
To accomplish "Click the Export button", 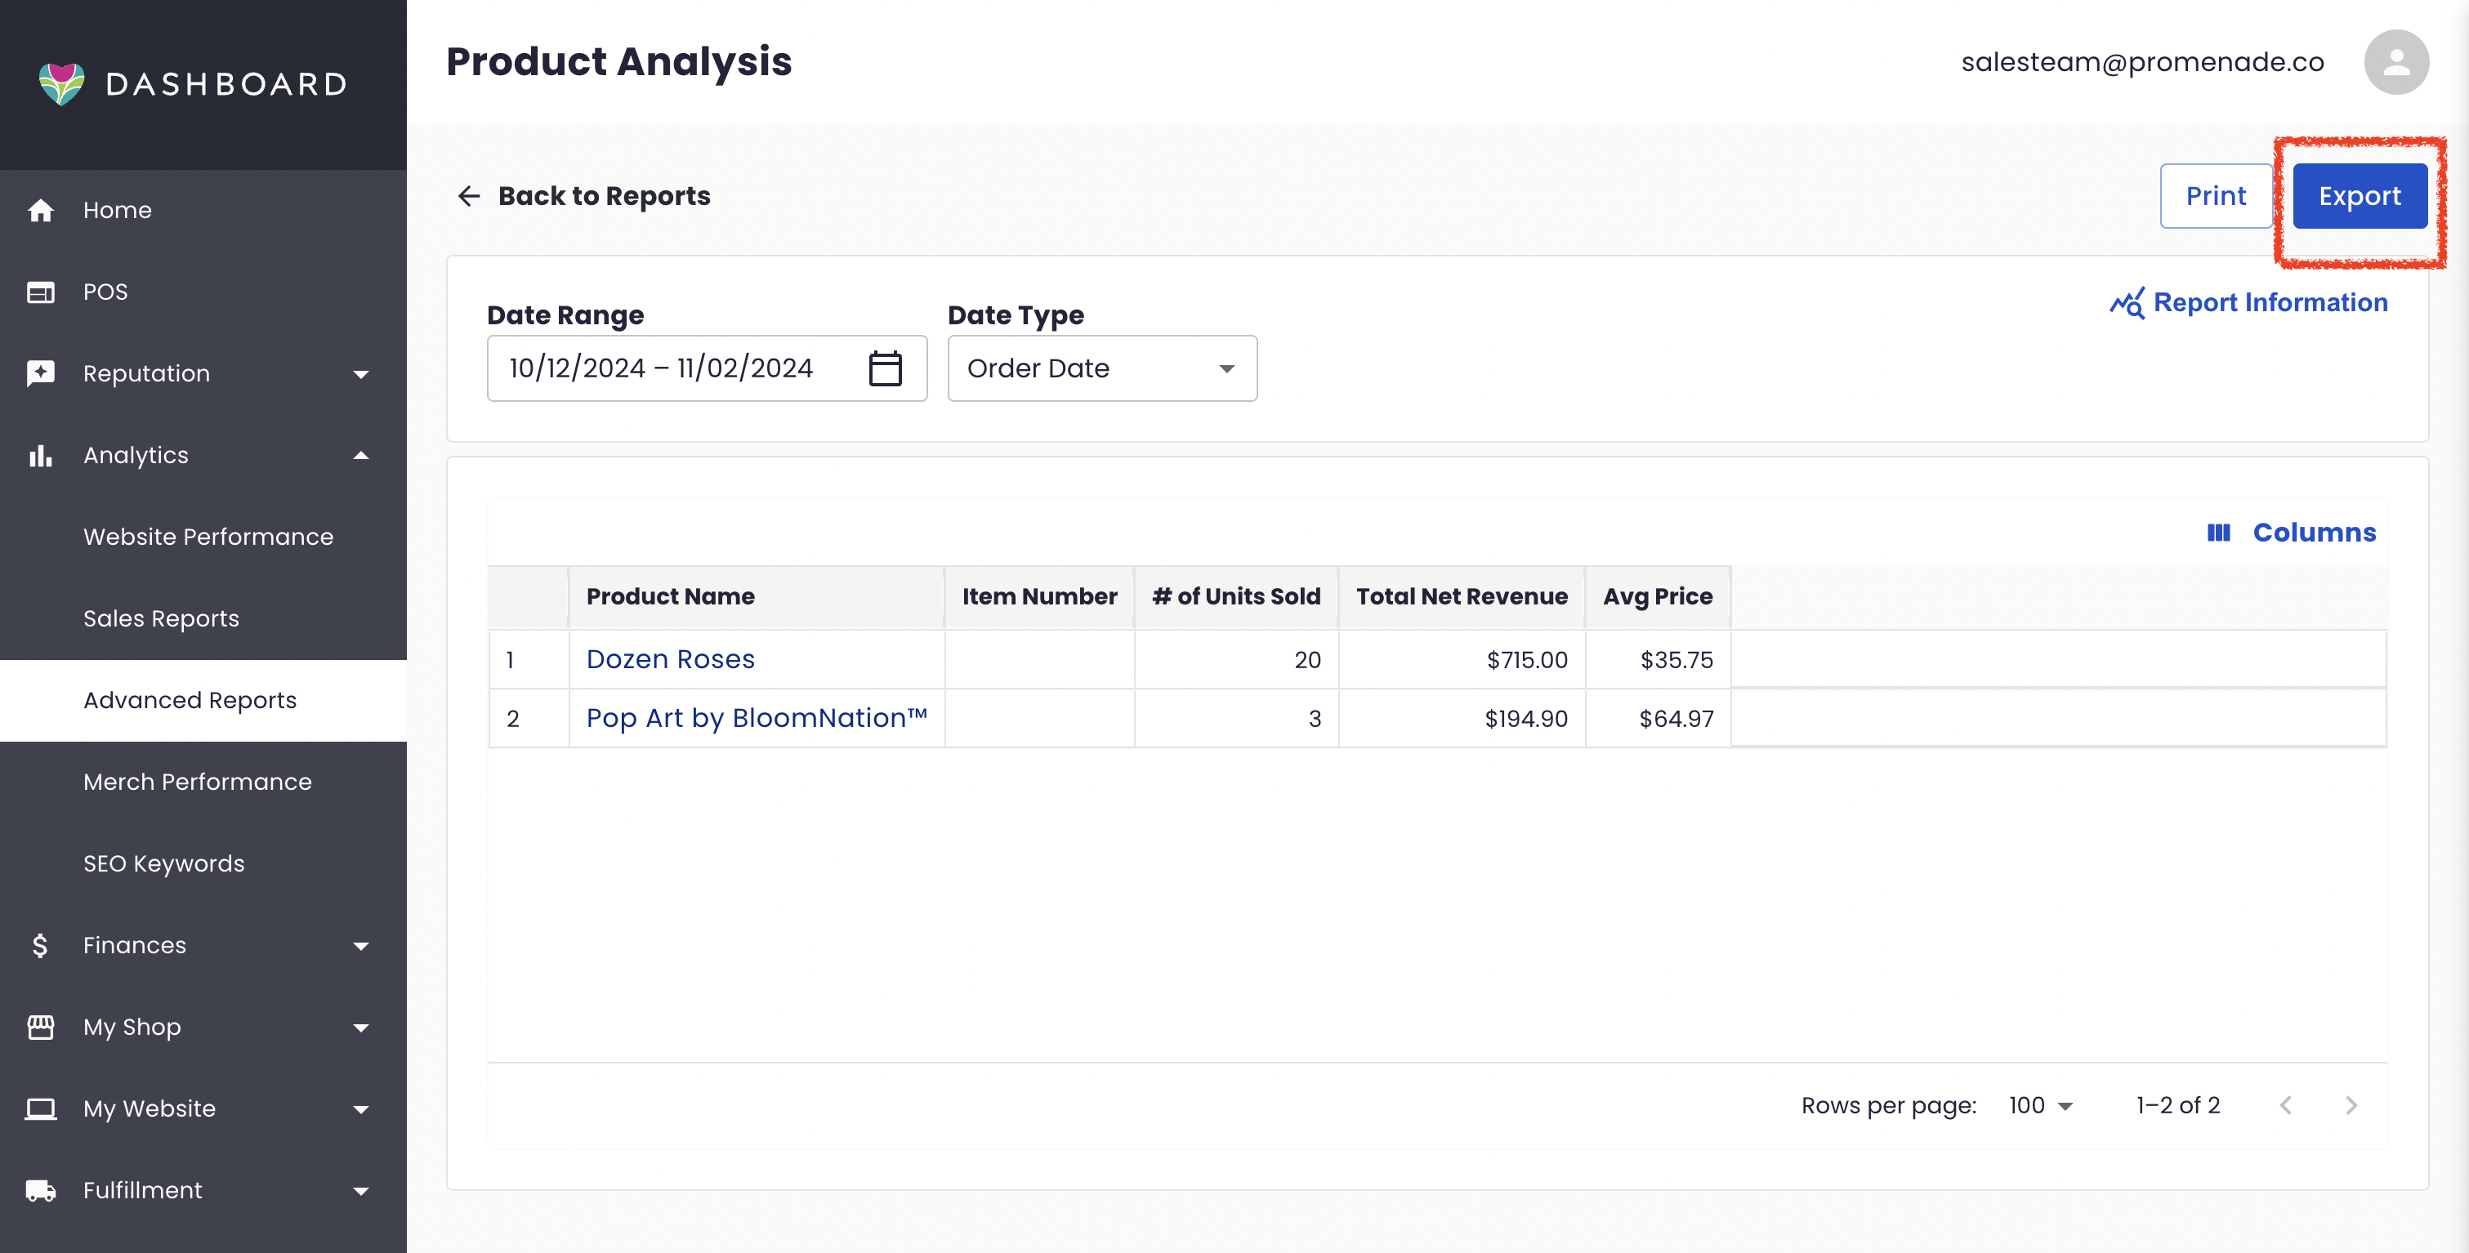I will point(2360,196).
